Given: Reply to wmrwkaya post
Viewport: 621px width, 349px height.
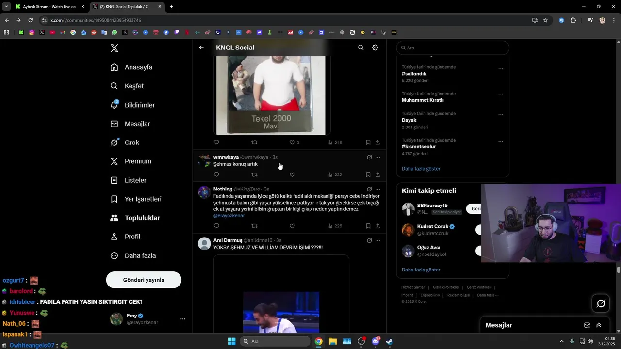Looking at the screenshot, I should click(216, 174).
